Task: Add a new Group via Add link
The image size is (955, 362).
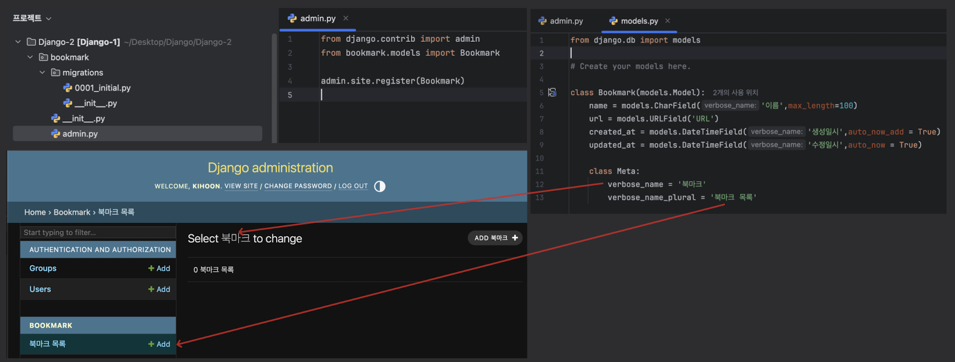Action: click(x=160, y=268)
